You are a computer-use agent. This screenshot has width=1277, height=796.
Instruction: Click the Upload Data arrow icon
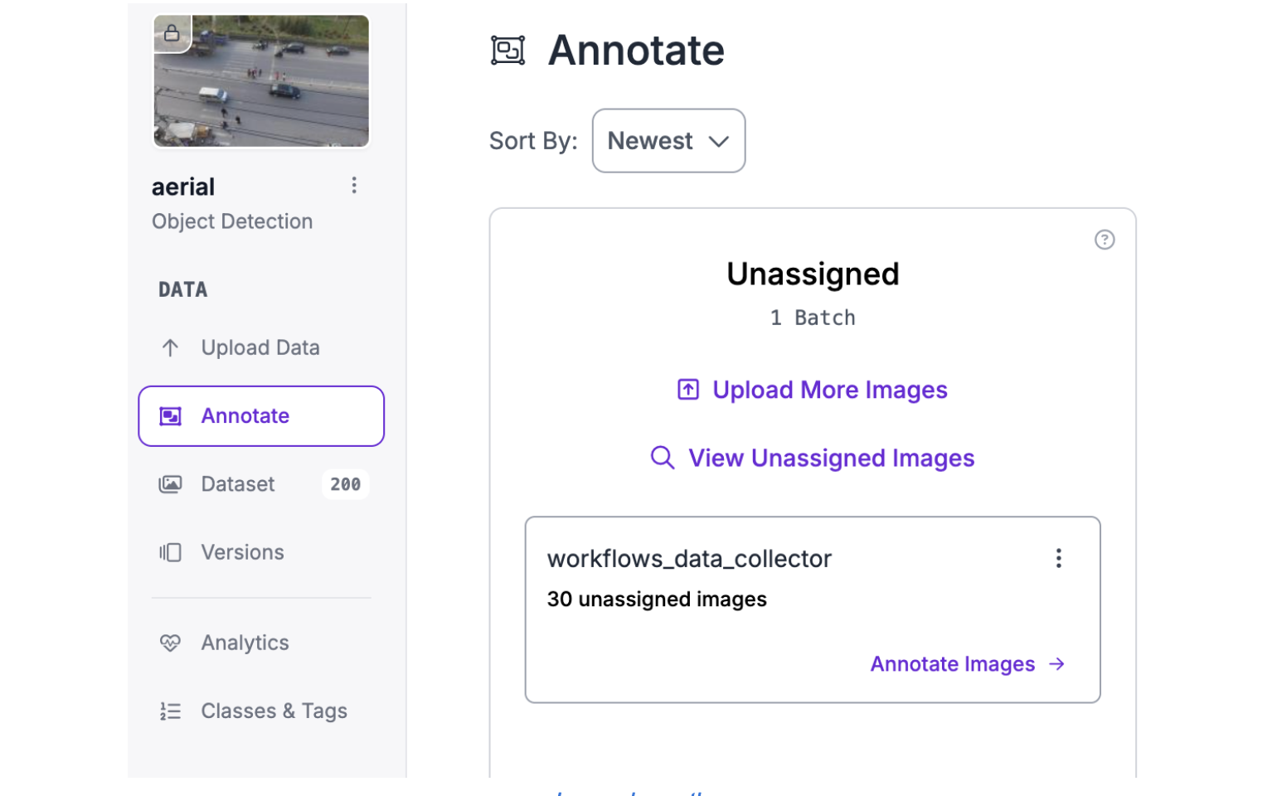170,348
